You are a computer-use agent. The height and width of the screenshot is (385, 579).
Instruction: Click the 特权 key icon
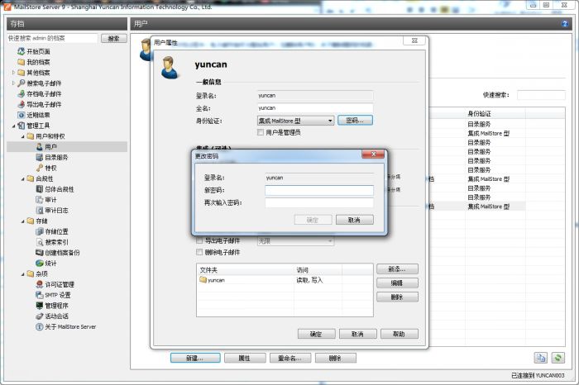pos(40,168)
